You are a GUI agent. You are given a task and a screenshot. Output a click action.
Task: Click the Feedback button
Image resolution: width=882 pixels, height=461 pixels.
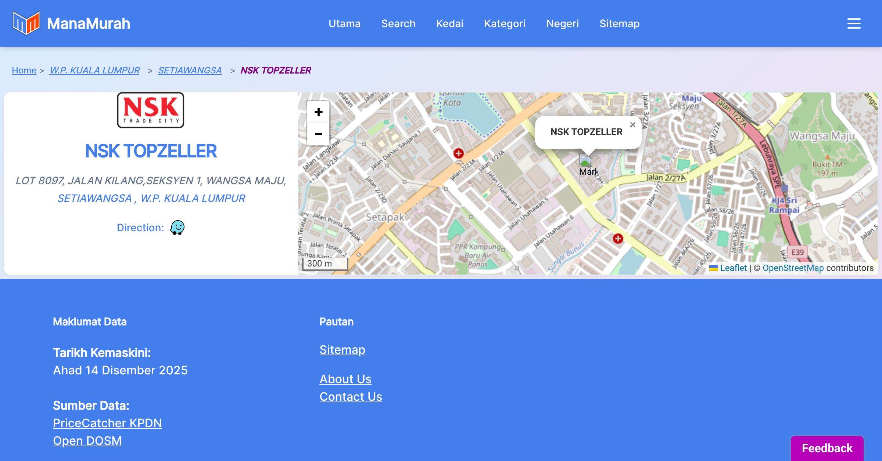coord(827,448)
